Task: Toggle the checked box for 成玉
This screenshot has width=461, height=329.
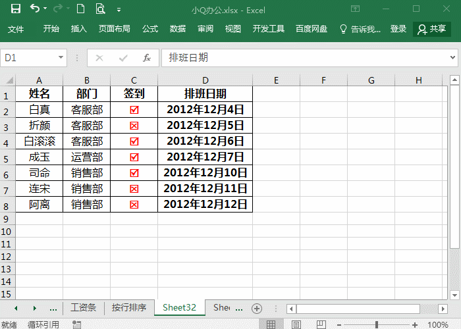Action: 134,157
